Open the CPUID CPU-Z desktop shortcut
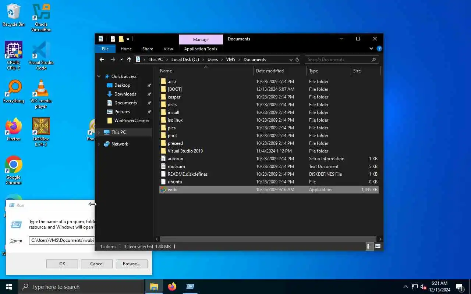Image resolution: width=471 pixels, height=294 pixels. [x=14, y=55]
